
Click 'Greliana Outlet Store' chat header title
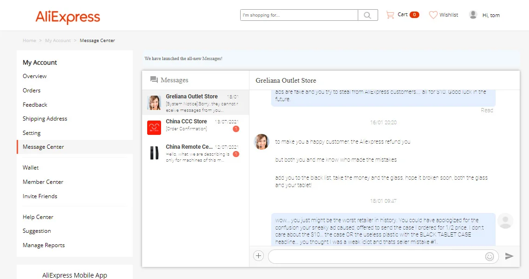point(286,80)
